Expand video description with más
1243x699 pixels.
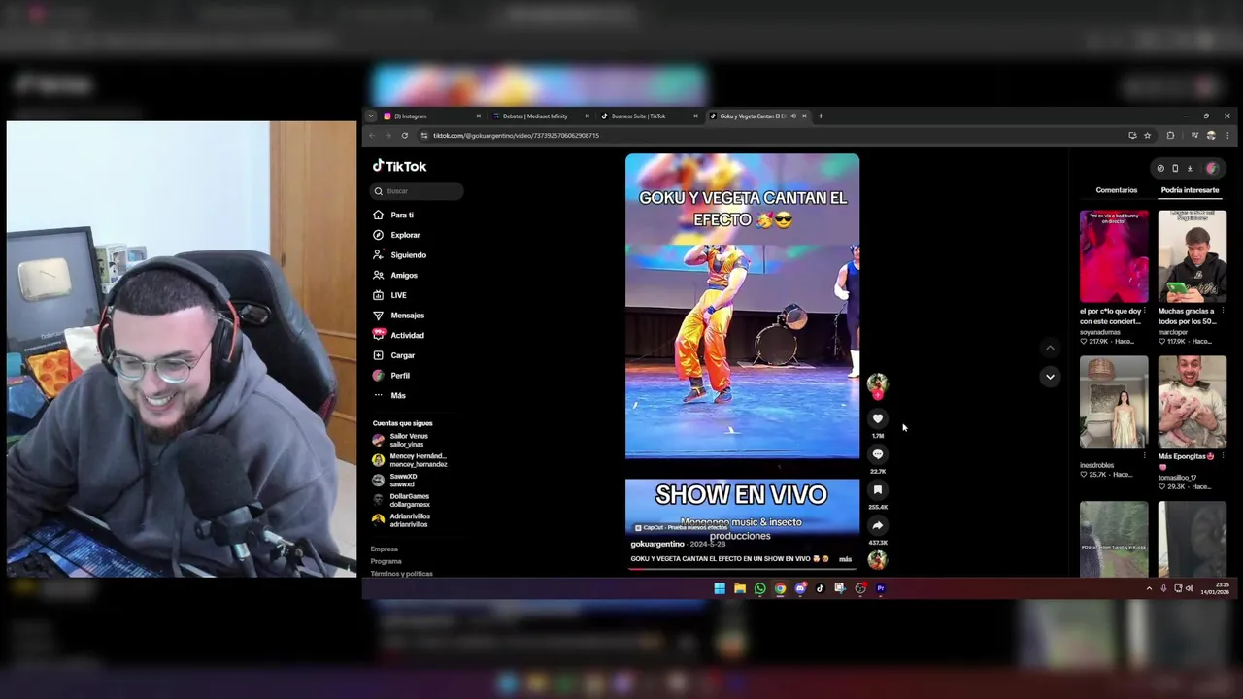coord(845,559)
